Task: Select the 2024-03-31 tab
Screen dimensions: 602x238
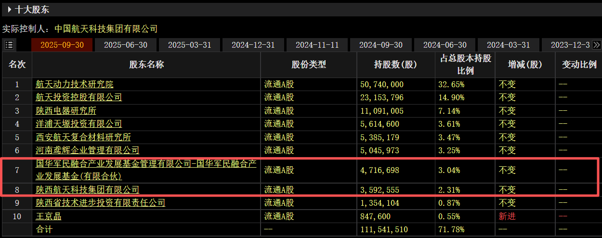Action: tap(509, 45)
